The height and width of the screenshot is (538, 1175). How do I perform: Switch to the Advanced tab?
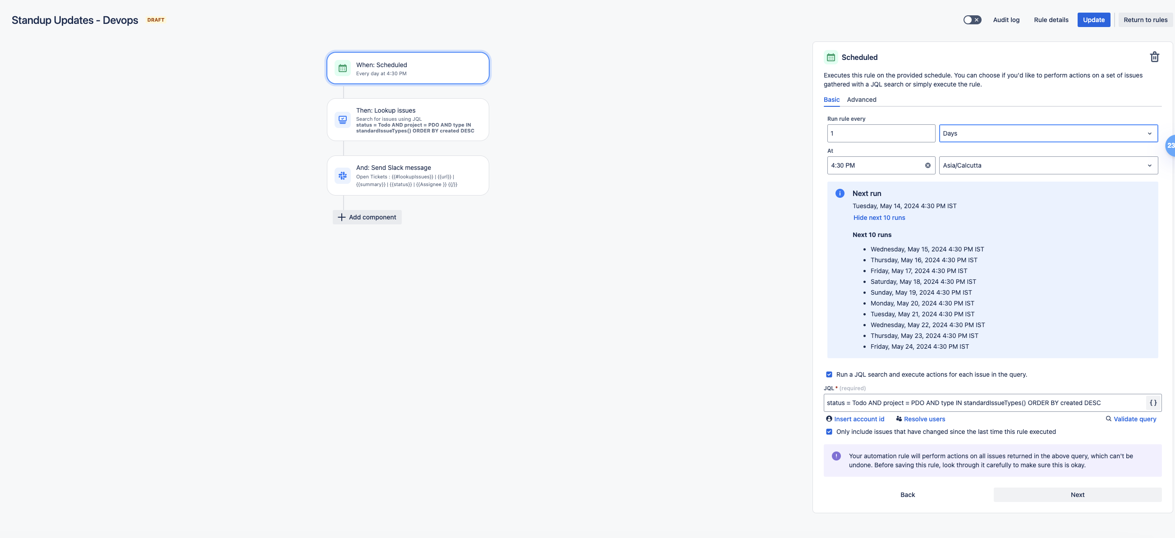[x=862, y=100]
